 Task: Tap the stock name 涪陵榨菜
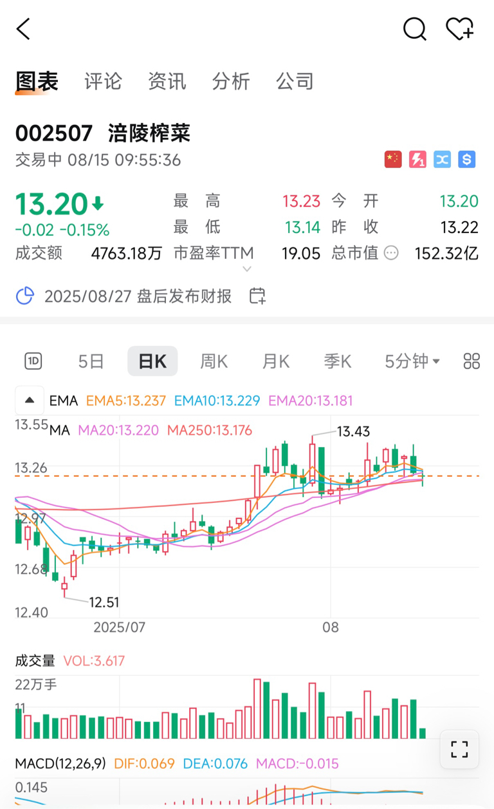(149, 133)
